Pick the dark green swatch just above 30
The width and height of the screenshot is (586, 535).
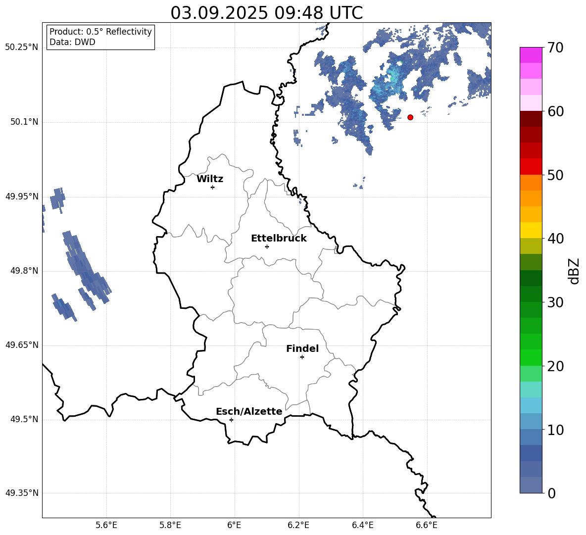click(531, 294)
